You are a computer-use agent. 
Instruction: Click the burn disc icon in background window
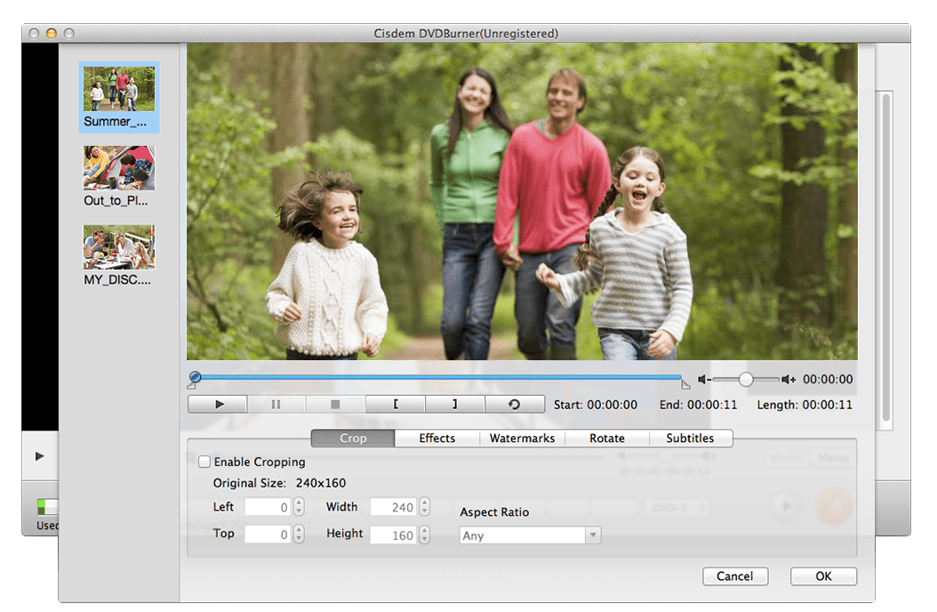[834, 506]
